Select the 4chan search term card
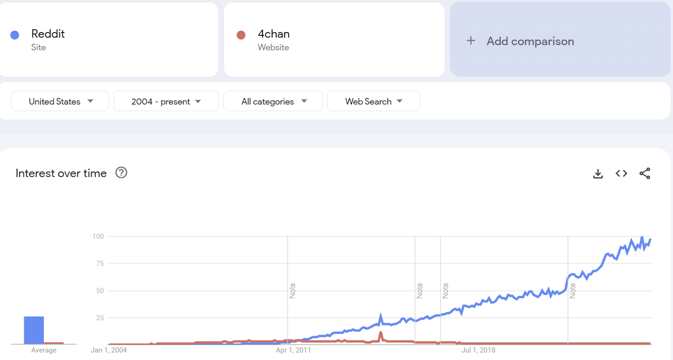 [x=334, y=40]
